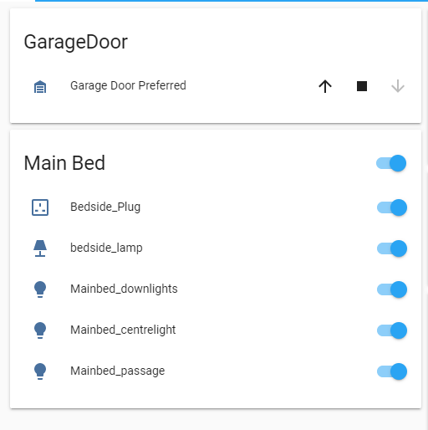Click the bedside_lamp lamp icon
The height and width of the screenshot is (430, 428).
pyautogui.click(x=40, y=248)
